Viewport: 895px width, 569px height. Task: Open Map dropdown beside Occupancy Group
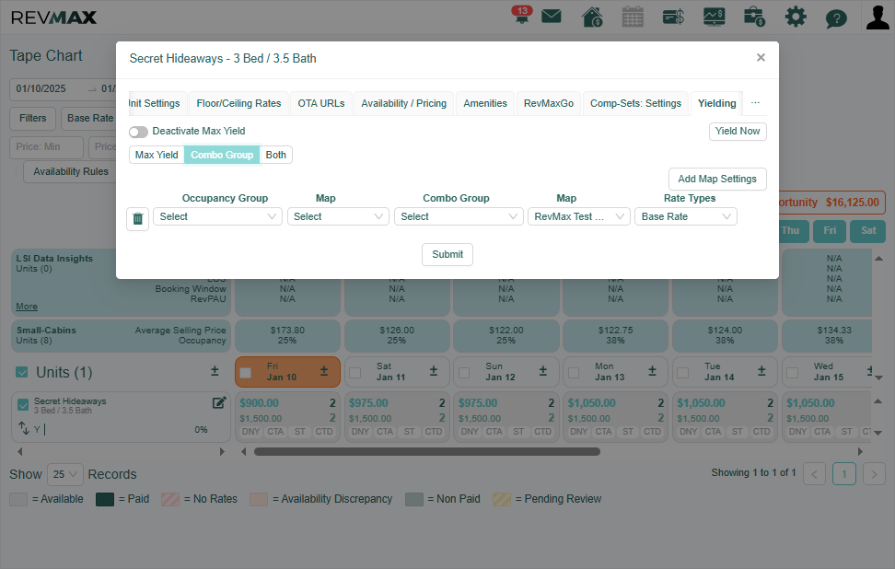[338, 216]
